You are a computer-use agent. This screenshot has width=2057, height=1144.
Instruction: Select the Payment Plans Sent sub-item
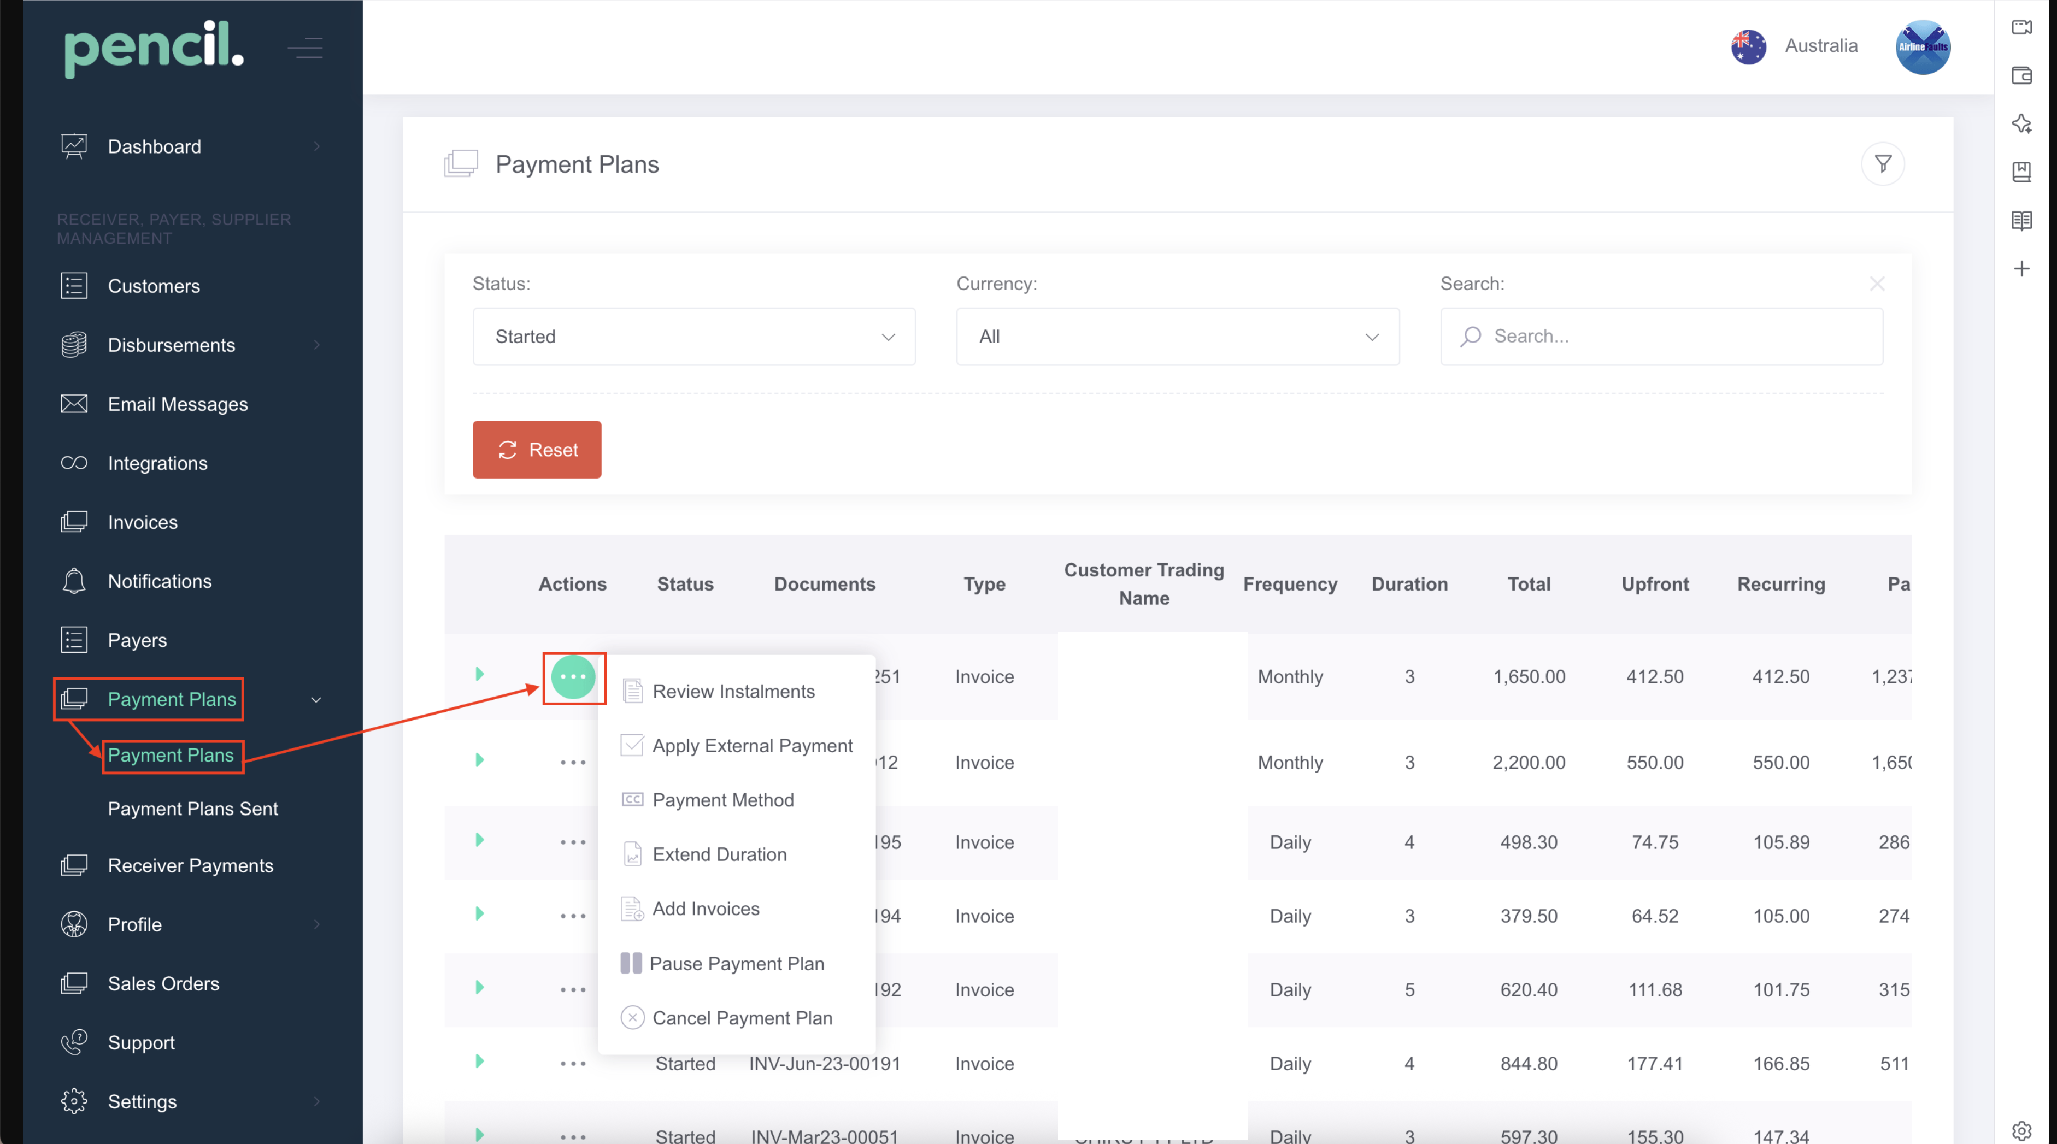(192, 809)
